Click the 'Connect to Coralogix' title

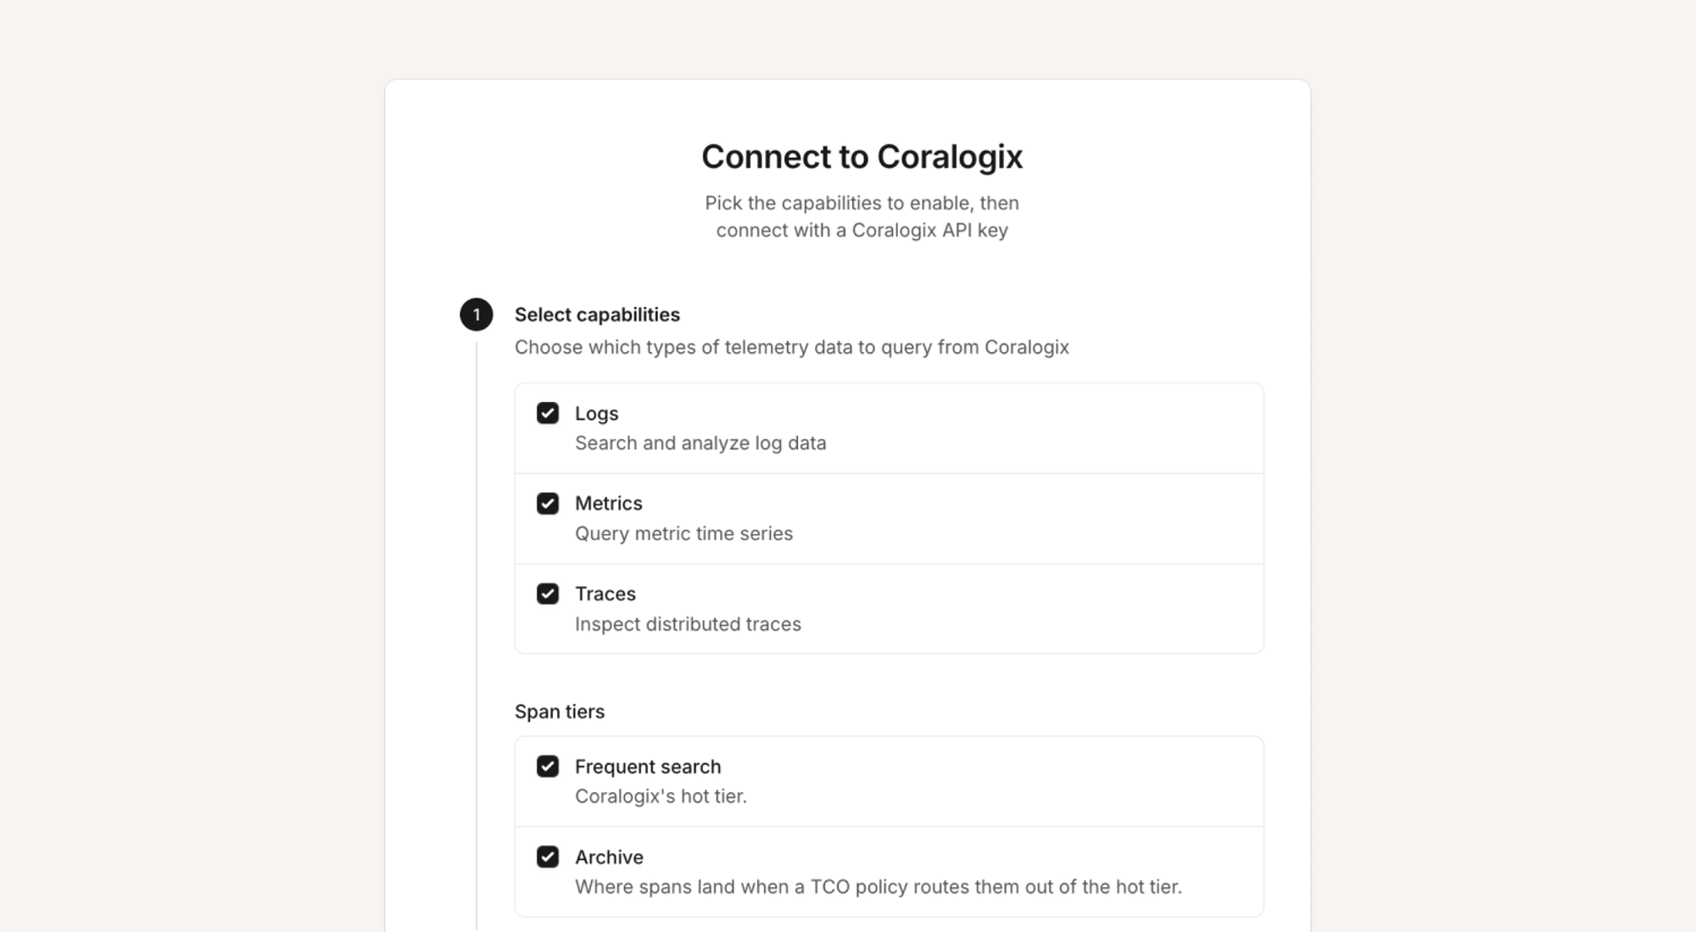pos(862,157)
